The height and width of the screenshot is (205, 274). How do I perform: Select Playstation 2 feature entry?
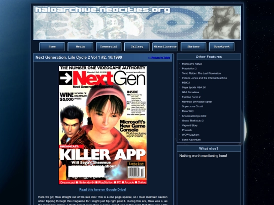[189, 69]
